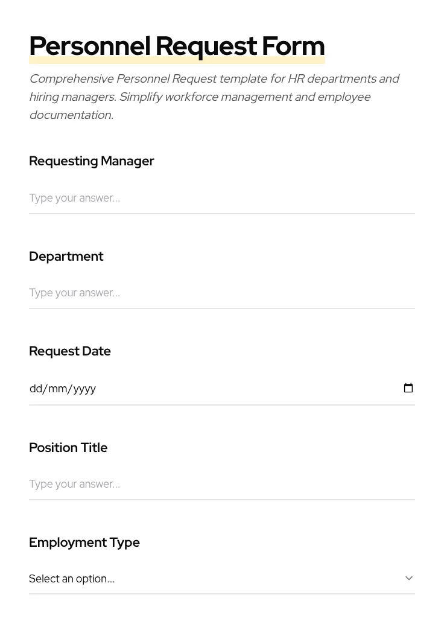Click the Request Date heading label
Viewport: 444px width, 618px height.
tap(70, 351)
